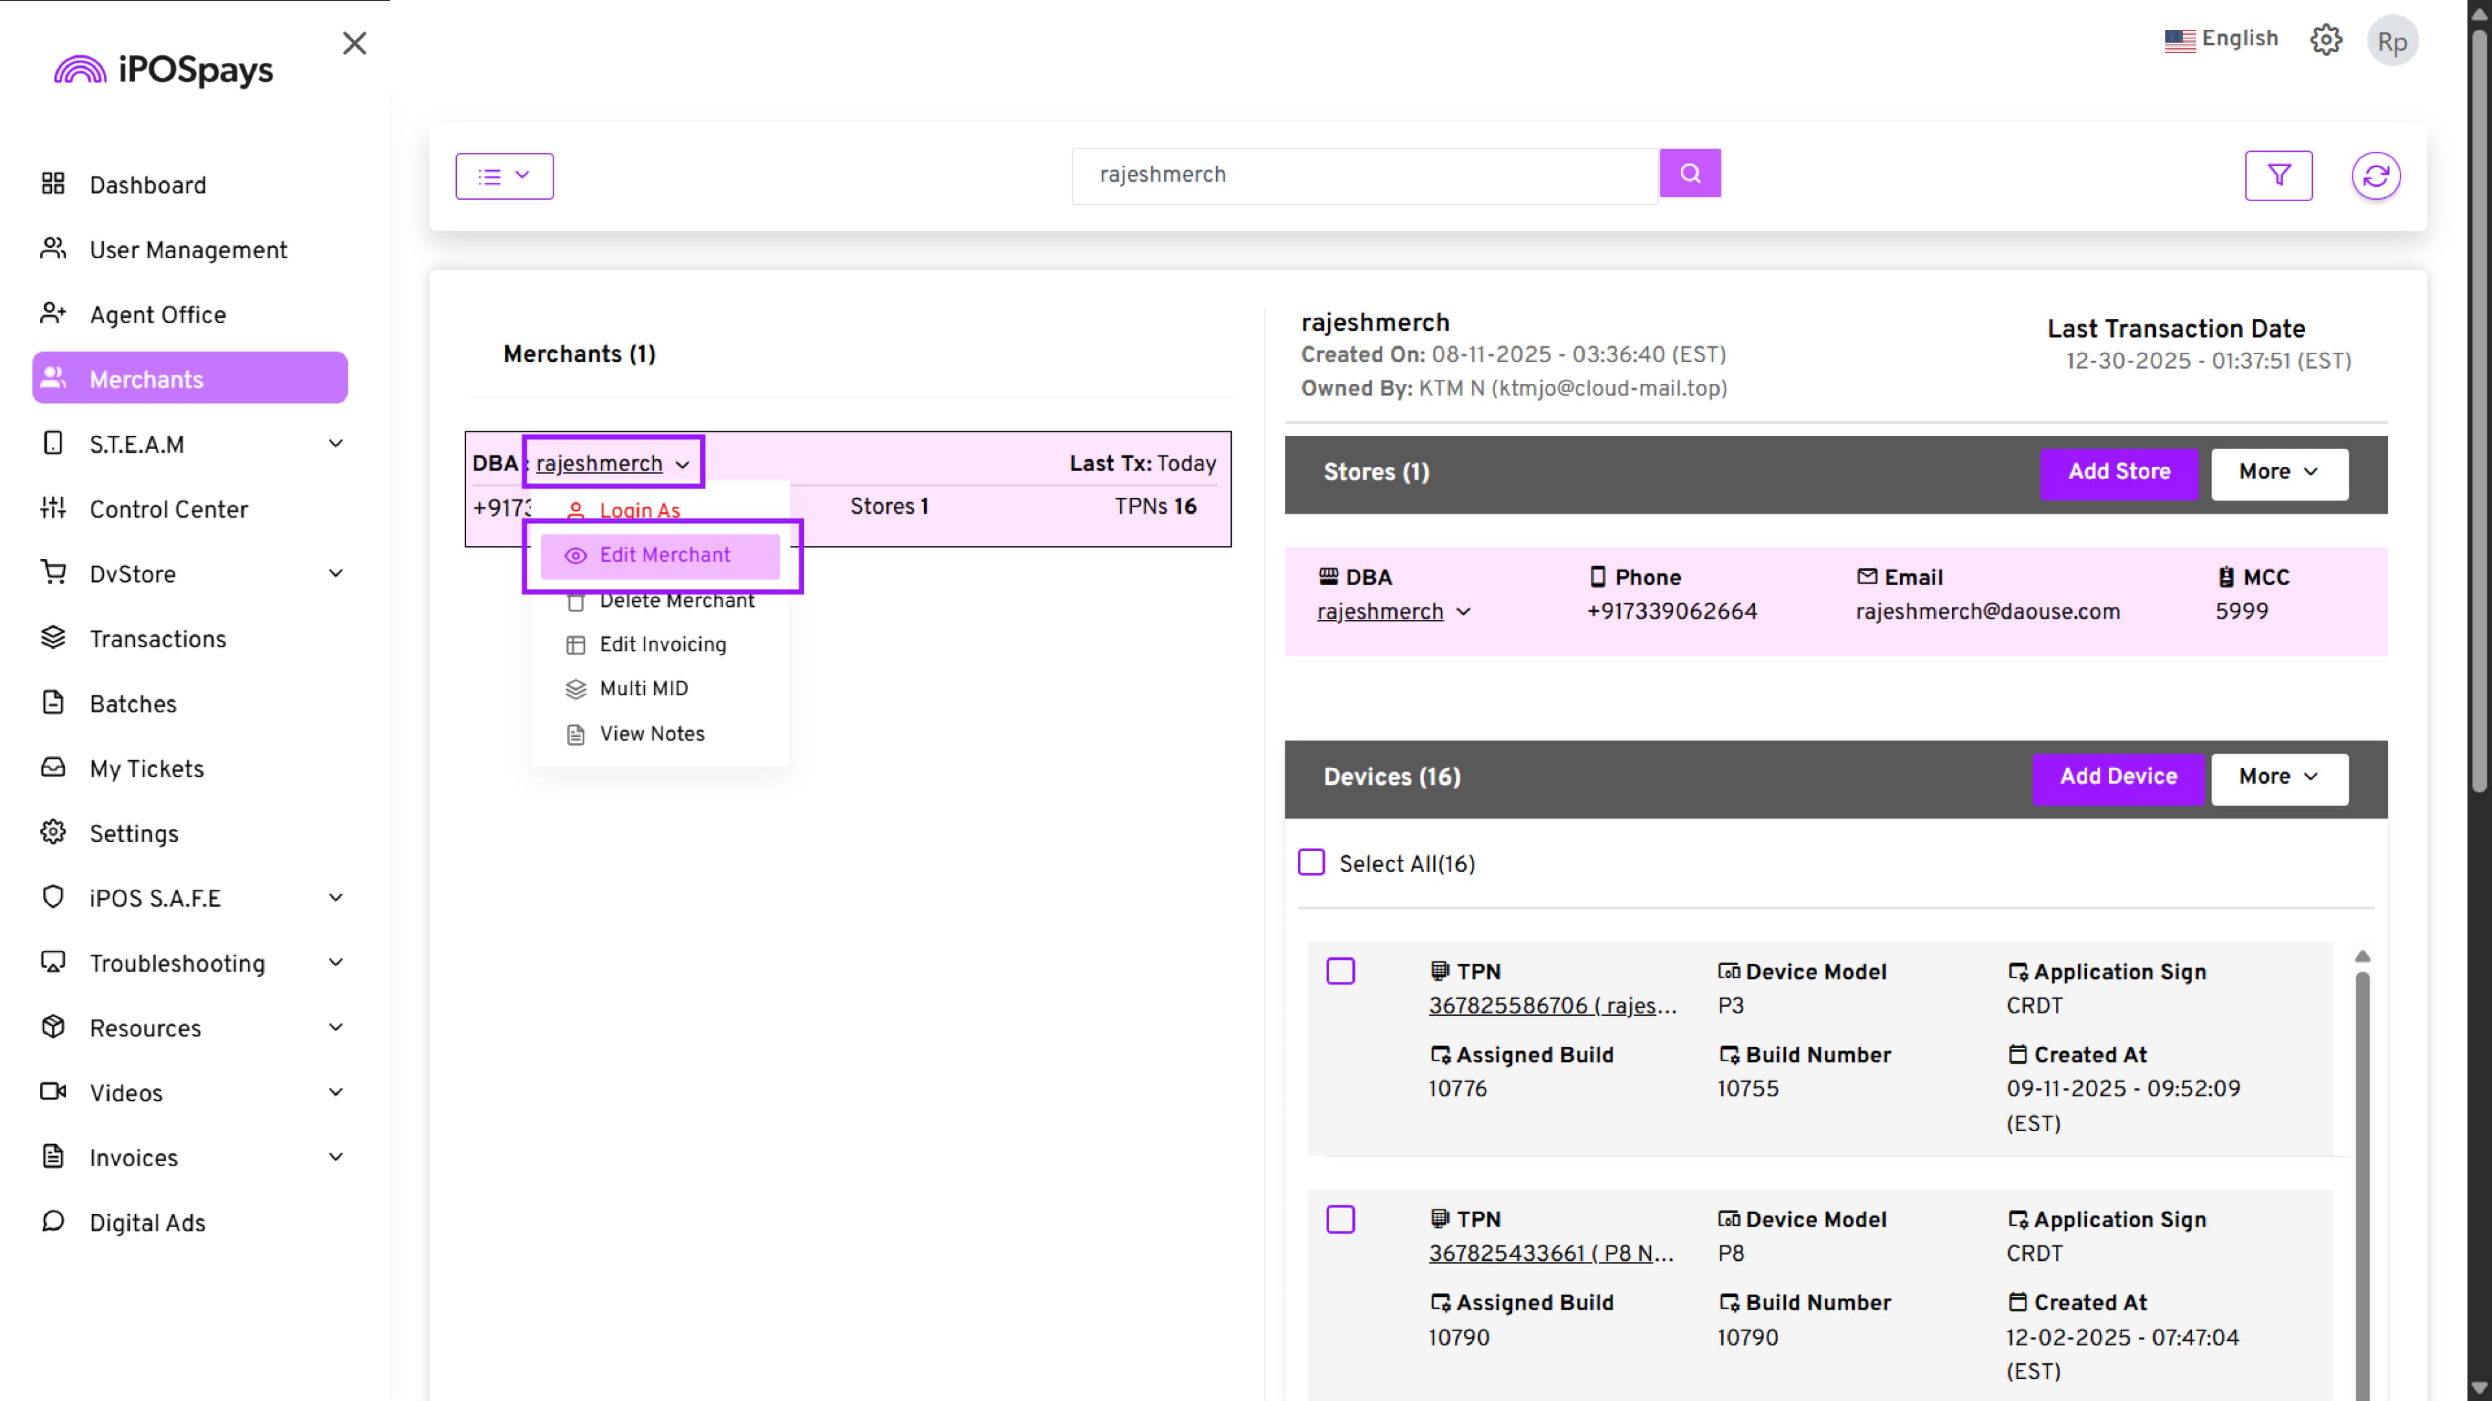Screen dimensions: 2492x1401
Task: Open Agent Office section
Action: click(x=158, y=314)
